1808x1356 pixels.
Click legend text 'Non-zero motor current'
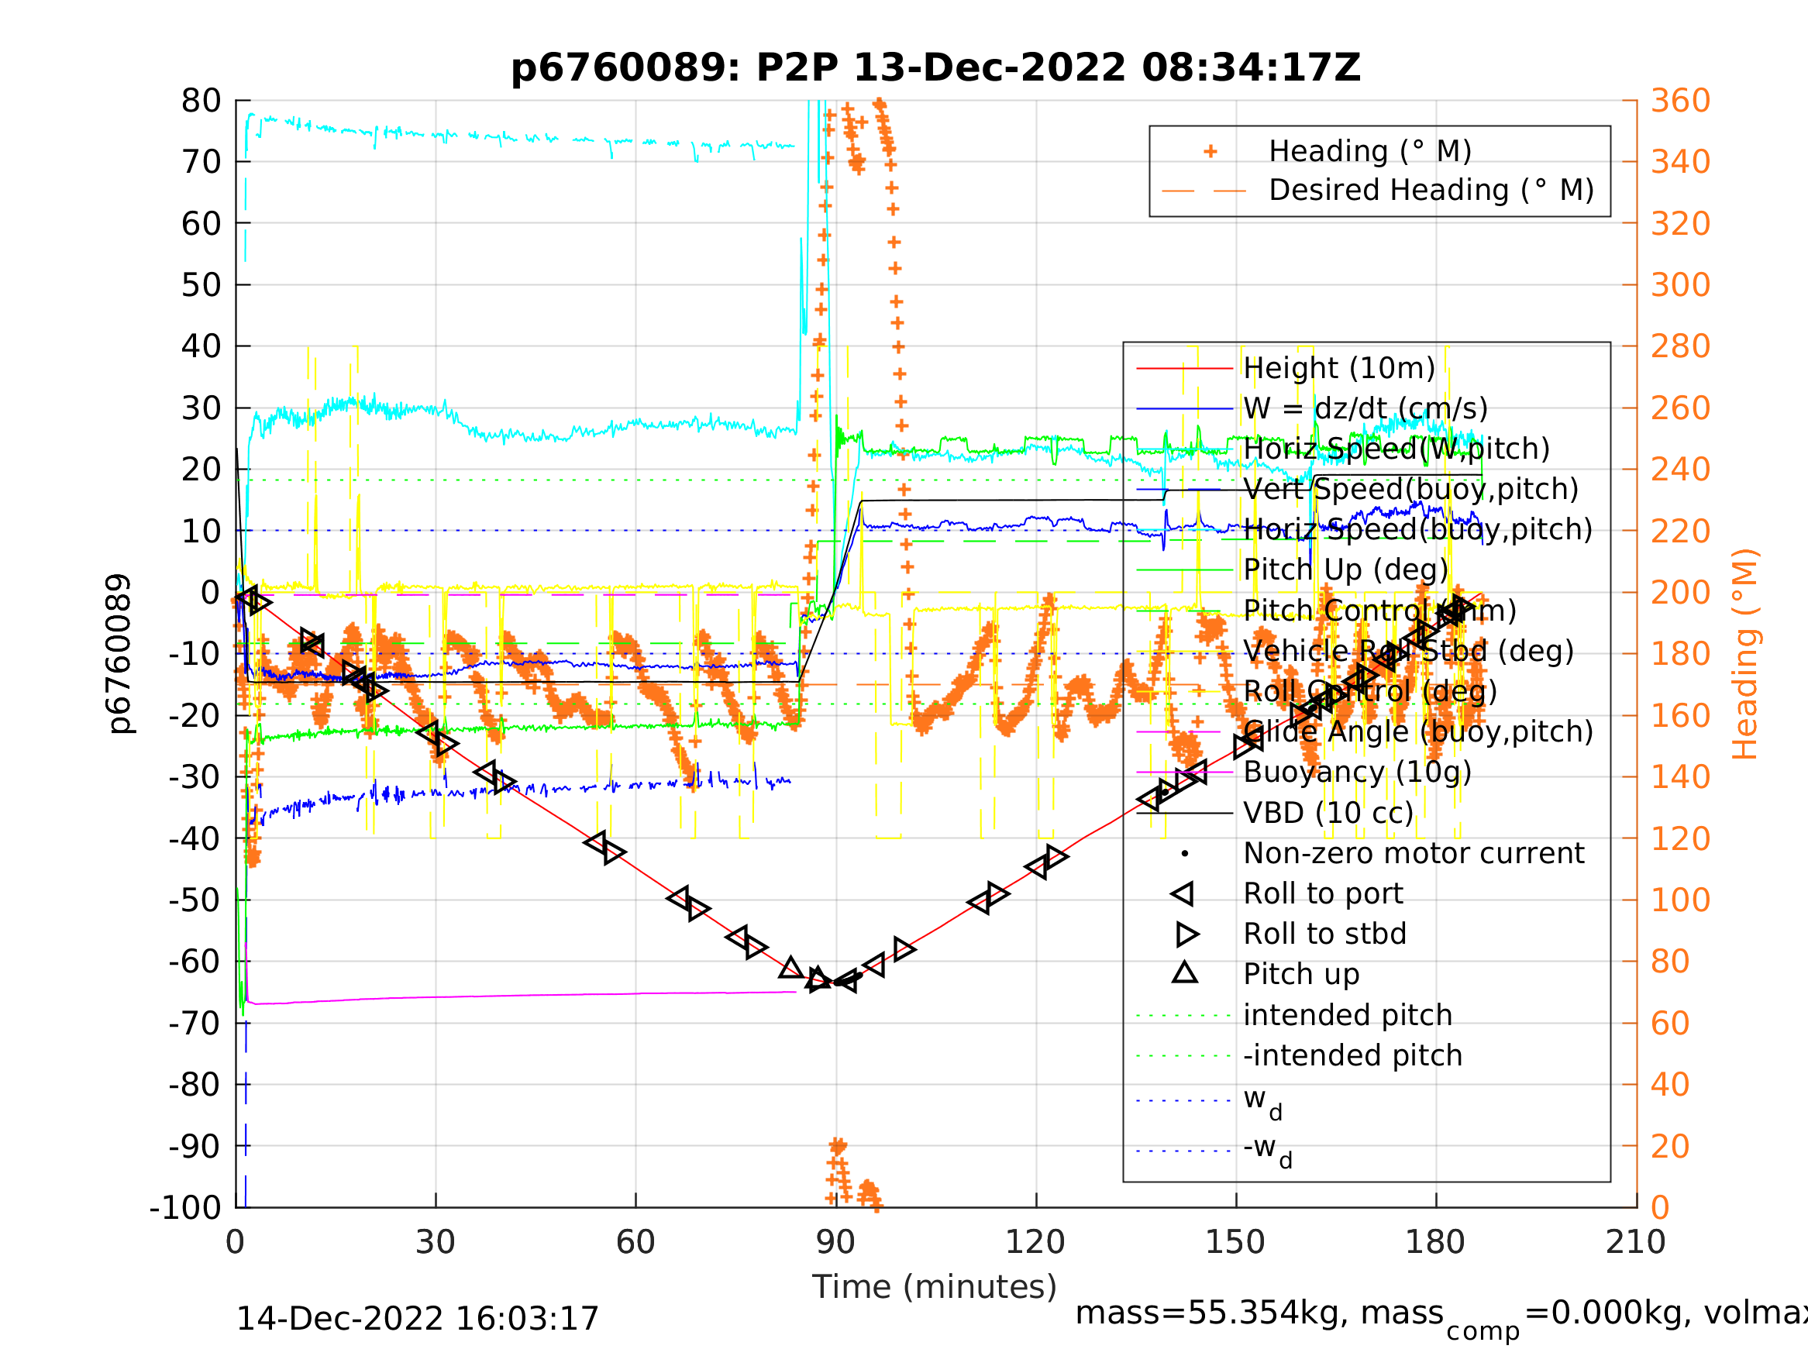click(1414, 854)
